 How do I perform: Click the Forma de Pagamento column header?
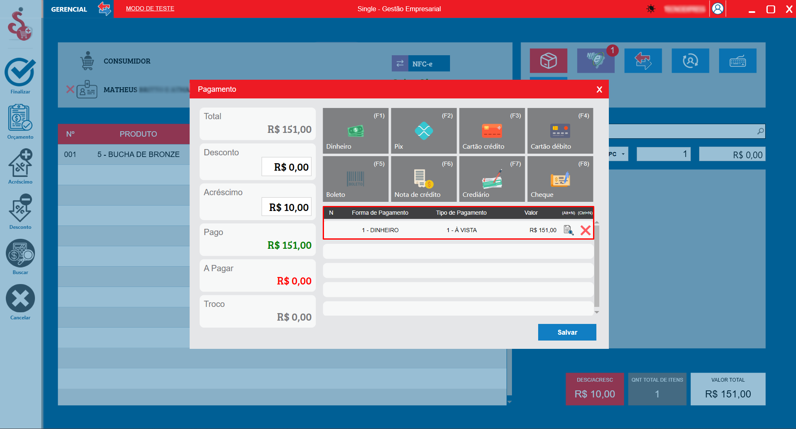tap(380, 213)
